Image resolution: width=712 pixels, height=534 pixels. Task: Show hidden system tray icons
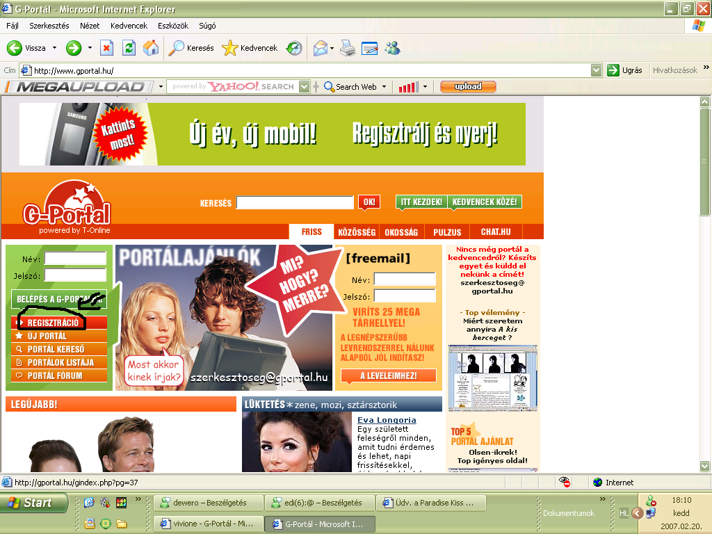click(x=638, y=514)
